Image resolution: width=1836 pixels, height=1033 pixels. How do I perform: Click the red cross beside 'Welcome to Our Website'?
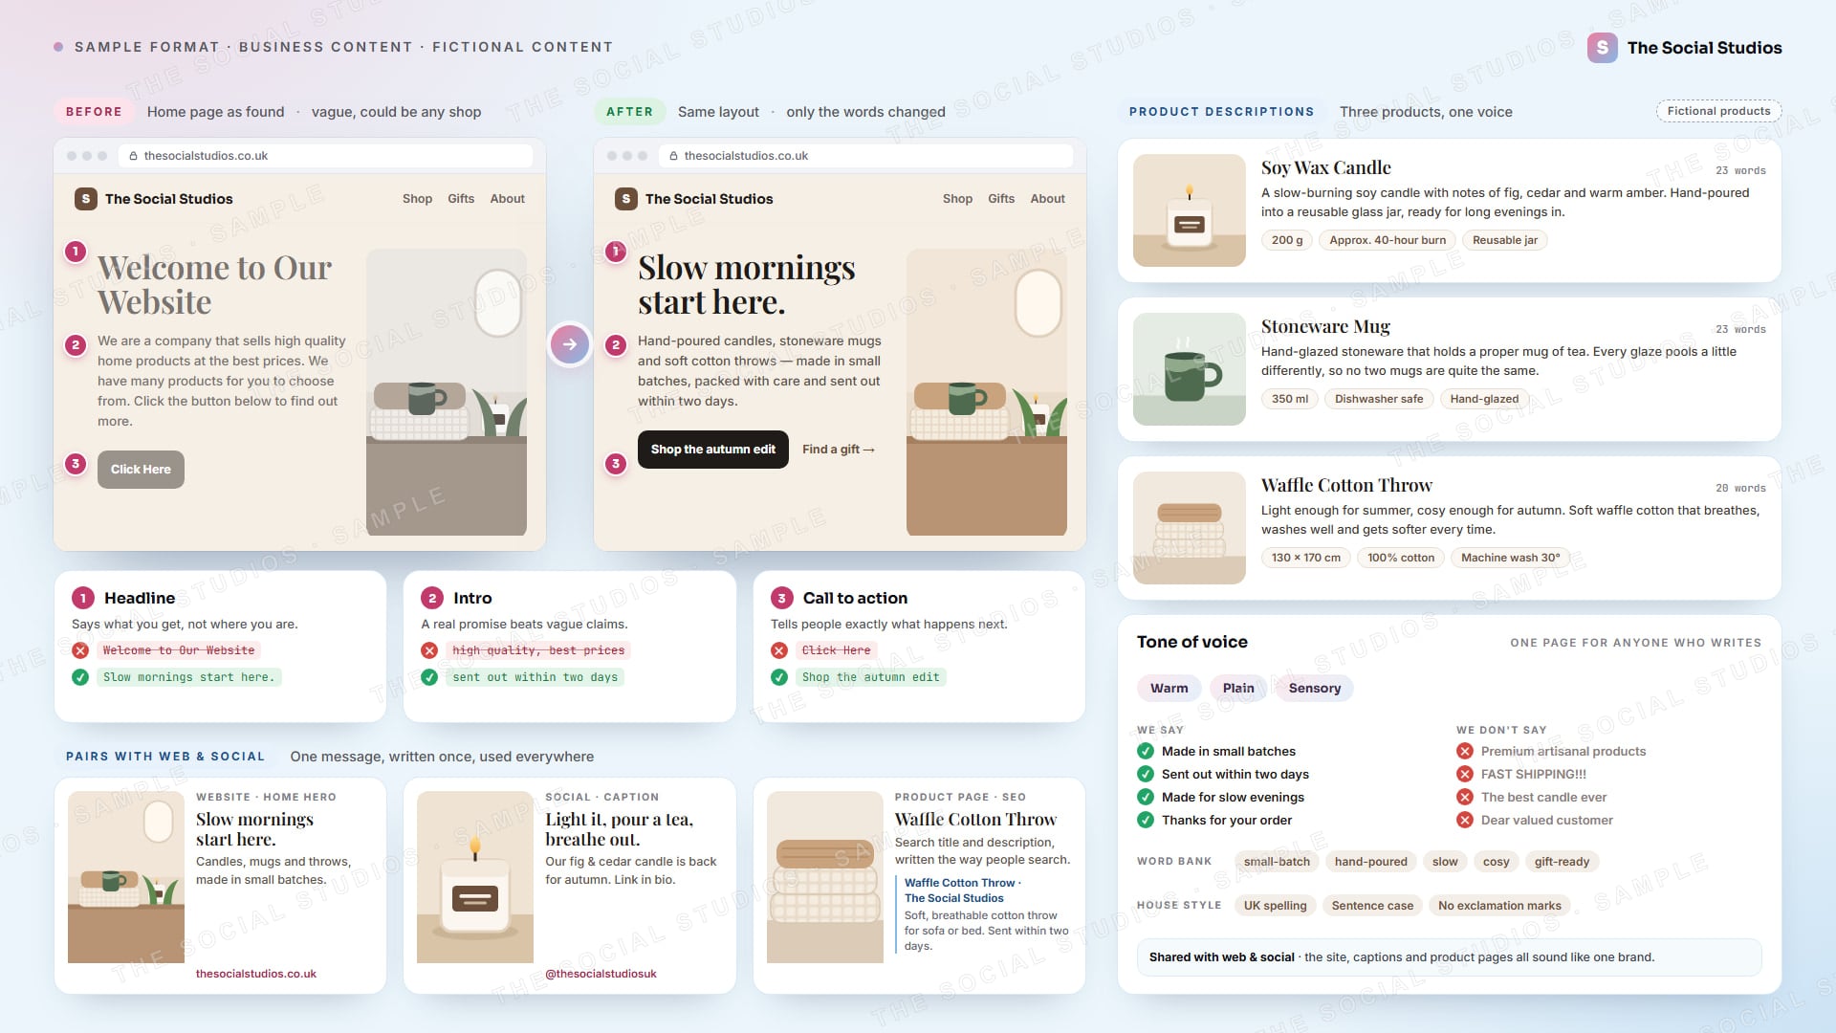(80, 650)
